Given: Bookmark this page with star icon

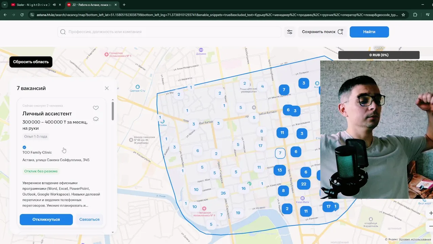Looking at the screenshot, I should point(403,15).
